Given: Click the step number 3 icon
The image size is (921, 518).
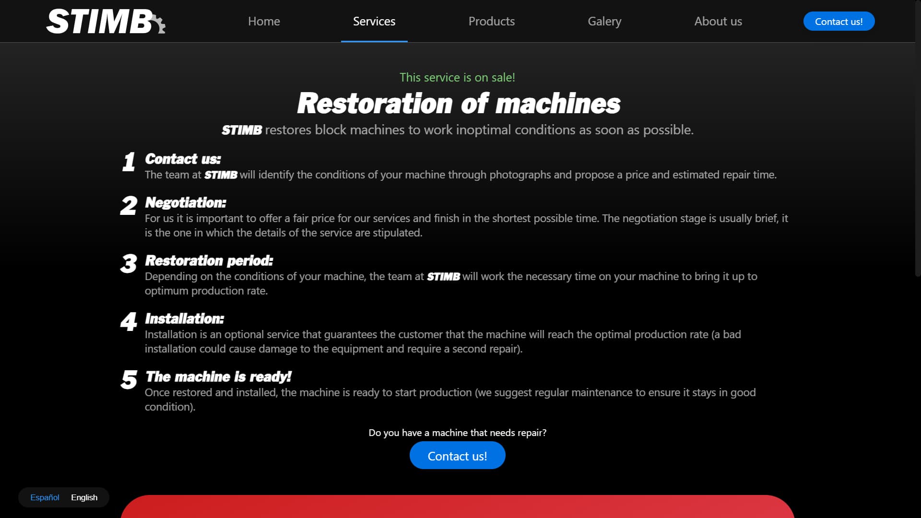Looking at the screenshot, I should 129,264.
